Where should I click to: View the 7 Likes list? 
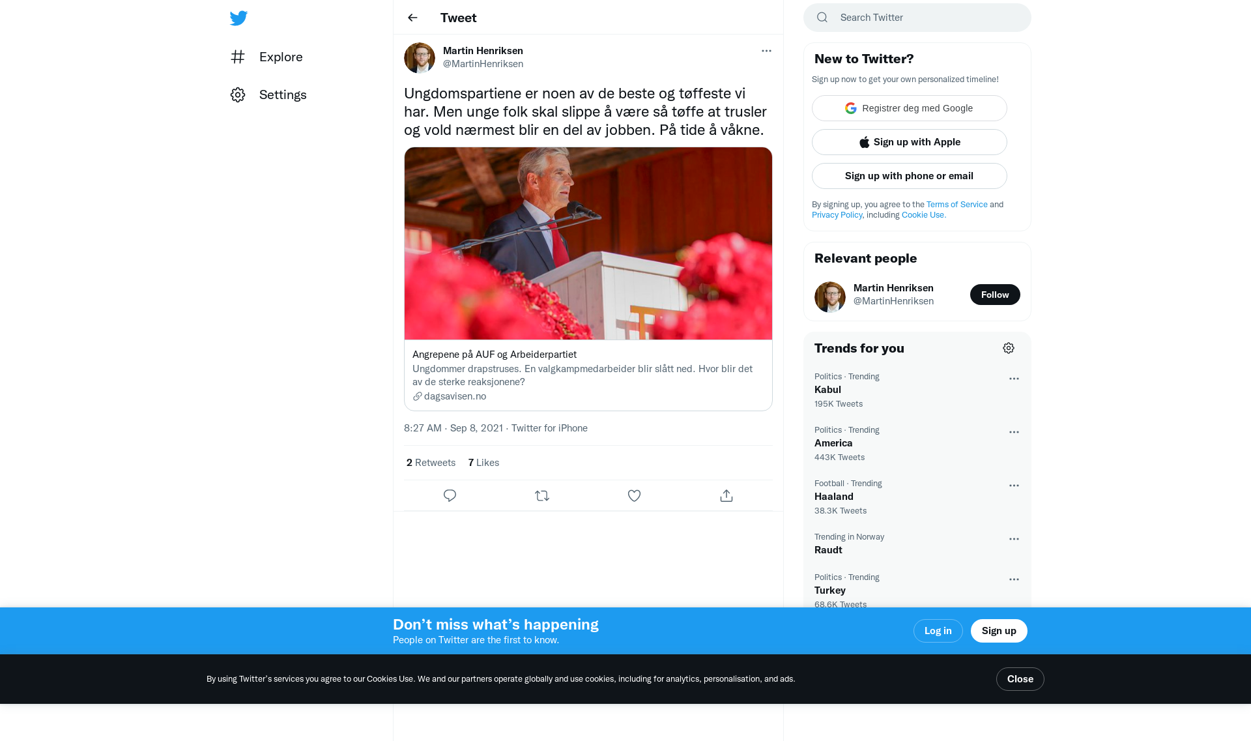483,463
